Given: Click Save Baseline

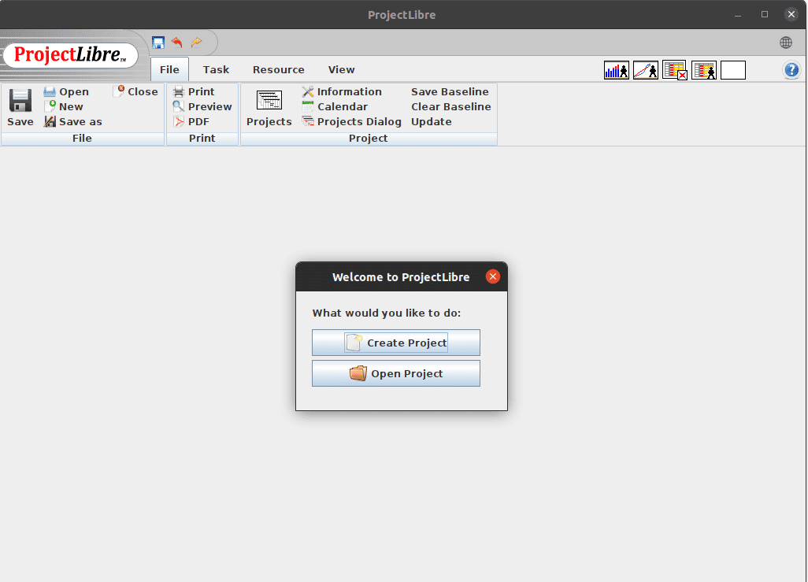Looking at the screenshot, I should coord(450,92).
